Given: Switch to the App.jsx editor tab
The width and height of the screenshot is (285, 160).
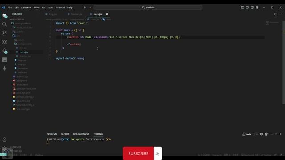Looking at the screenshot, I should click(x=53, y=14).
